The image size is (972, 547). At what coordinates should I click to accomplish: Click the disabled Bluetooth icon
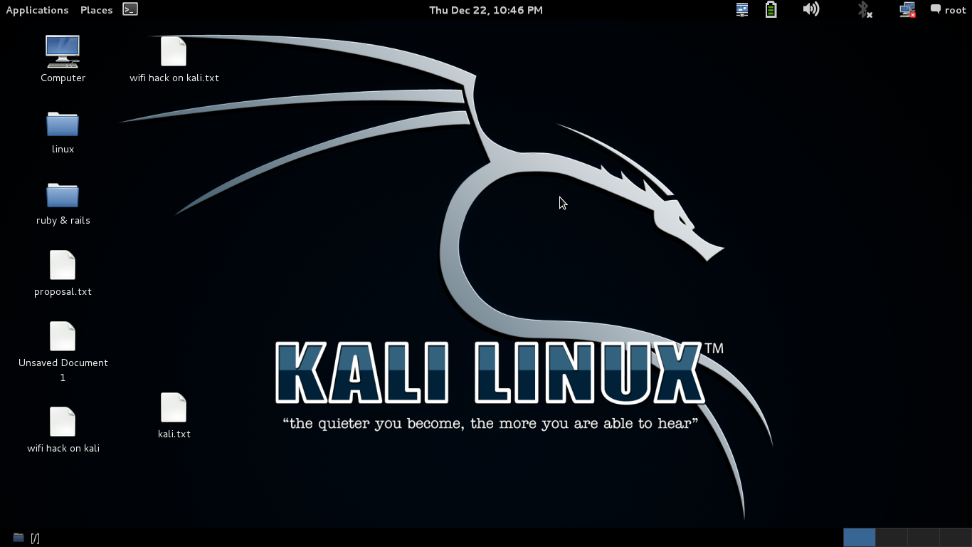[x=864, y=9]
